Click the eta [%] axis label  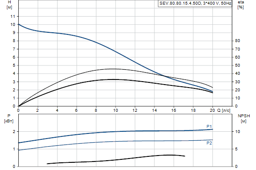pyautogui.click(x=240, y=5)
